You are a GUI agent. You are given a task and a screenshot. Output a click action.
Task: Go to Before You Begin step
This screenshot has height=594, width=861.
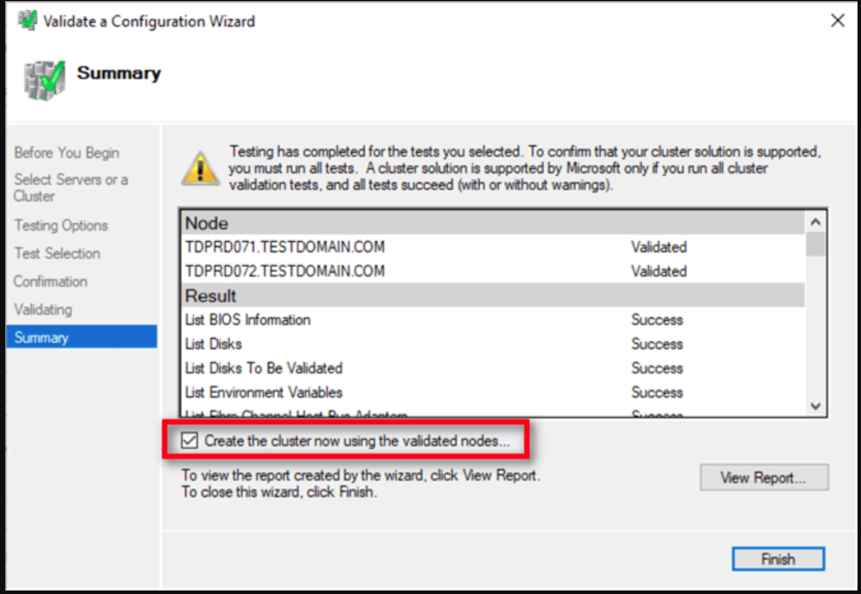[67, 153]
